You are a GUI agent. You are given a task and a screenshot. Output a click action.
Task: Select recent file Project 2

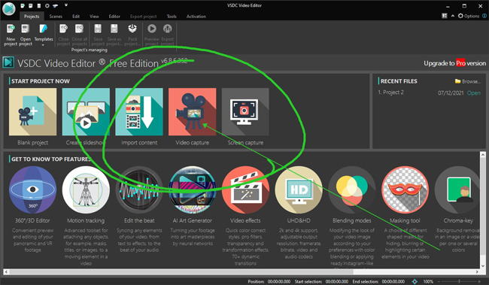(x=390, y=92)
